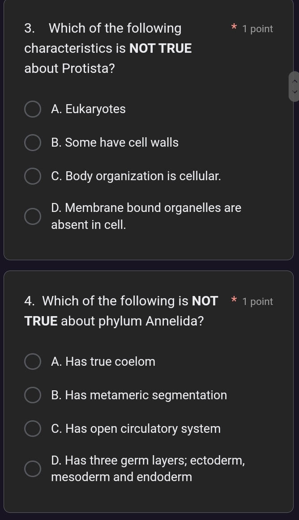Image resolution: width=299 pixels, height=520 pixels.
Task: Click the 'B. Has metameric segmentation' label text
Action: (139, 395)
